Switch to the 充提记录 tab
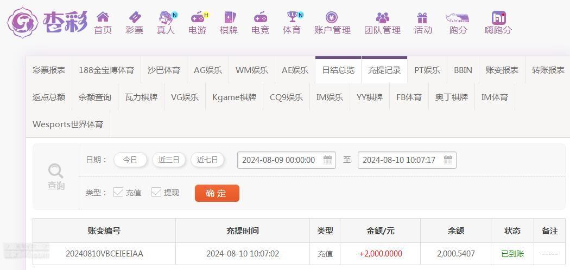Viewport: 570px width, 270px height. (x=384, y=70)
